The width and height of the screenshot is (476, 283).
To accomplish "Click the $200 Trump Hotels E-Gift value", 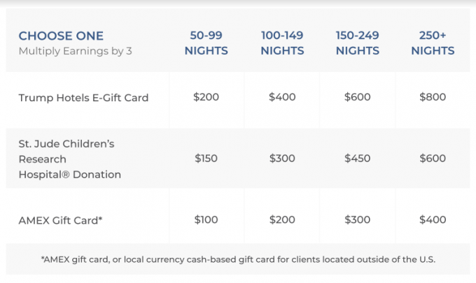I will (x=206, y=97).
